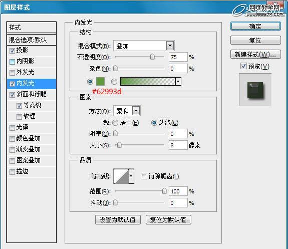Image resolution: width=288 pixels, height=249 pixels.
Task: Click the 不透明度 opacity slider handle
Action: coord(152,57)
